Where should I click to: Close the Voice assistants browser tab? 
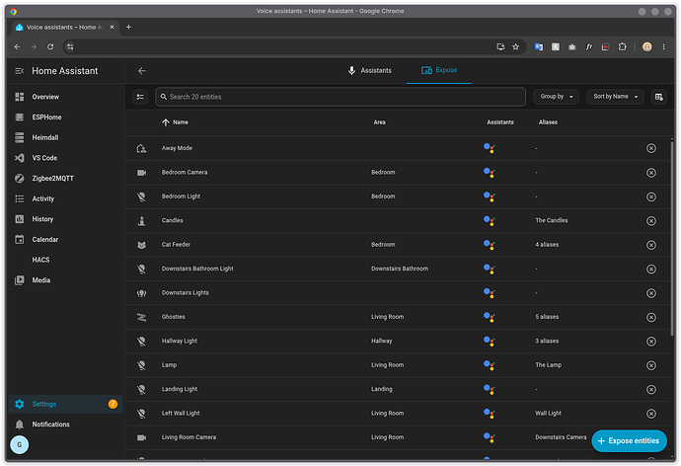coord(113,28)
